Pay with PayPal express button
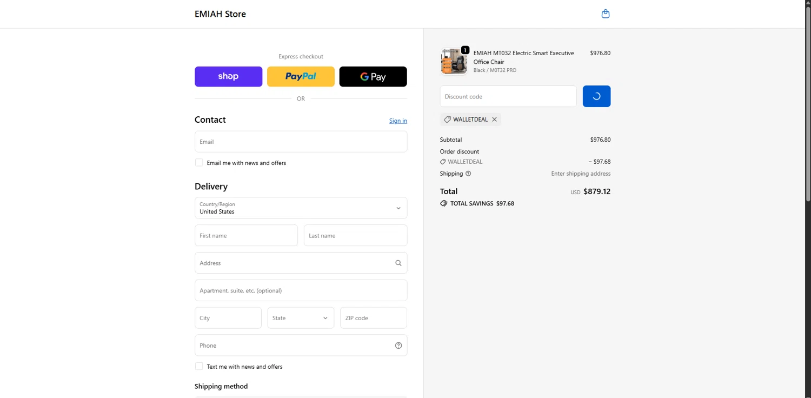 [x=301, y=77]
